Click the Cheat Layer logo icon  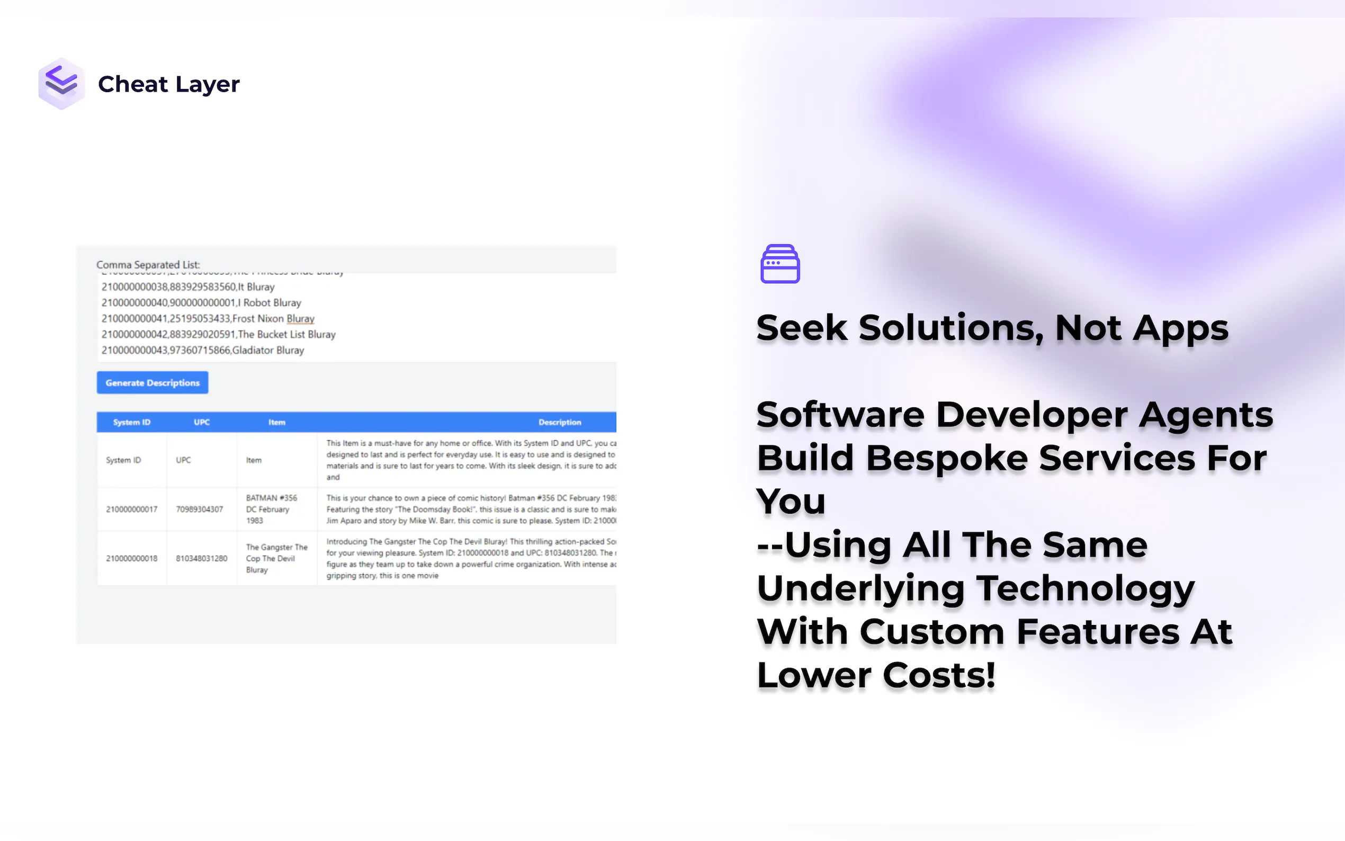coord(61,84)
